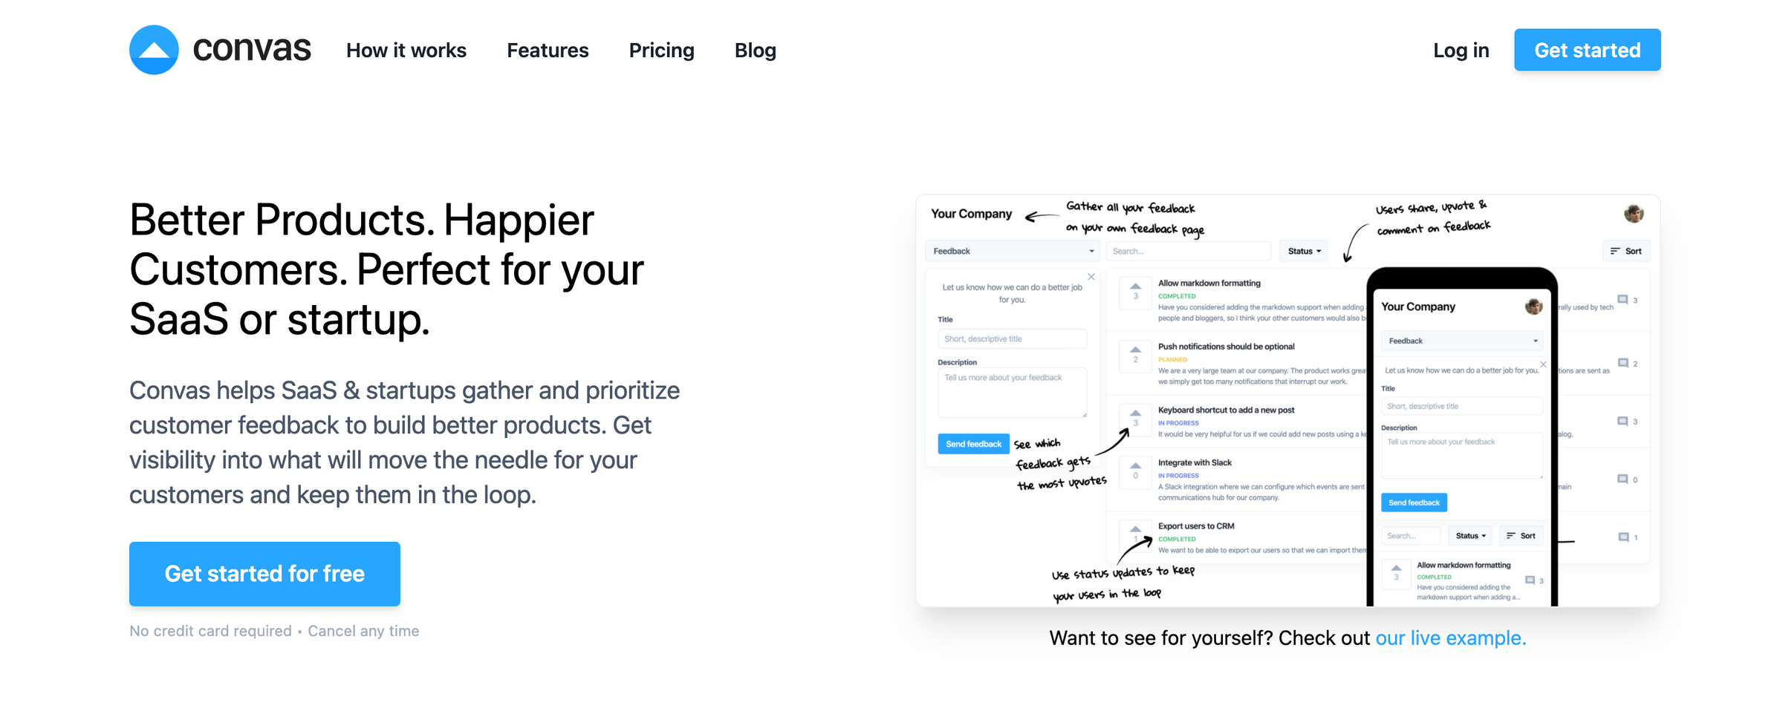Open the Sort options
1783x717 pixels.
click(1626, 251)
